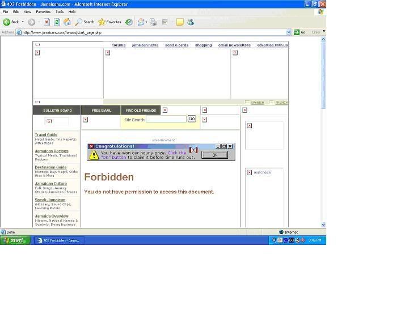Open the Windows Start button
Screen dimensions: 405x309
[x=15, y=240]
